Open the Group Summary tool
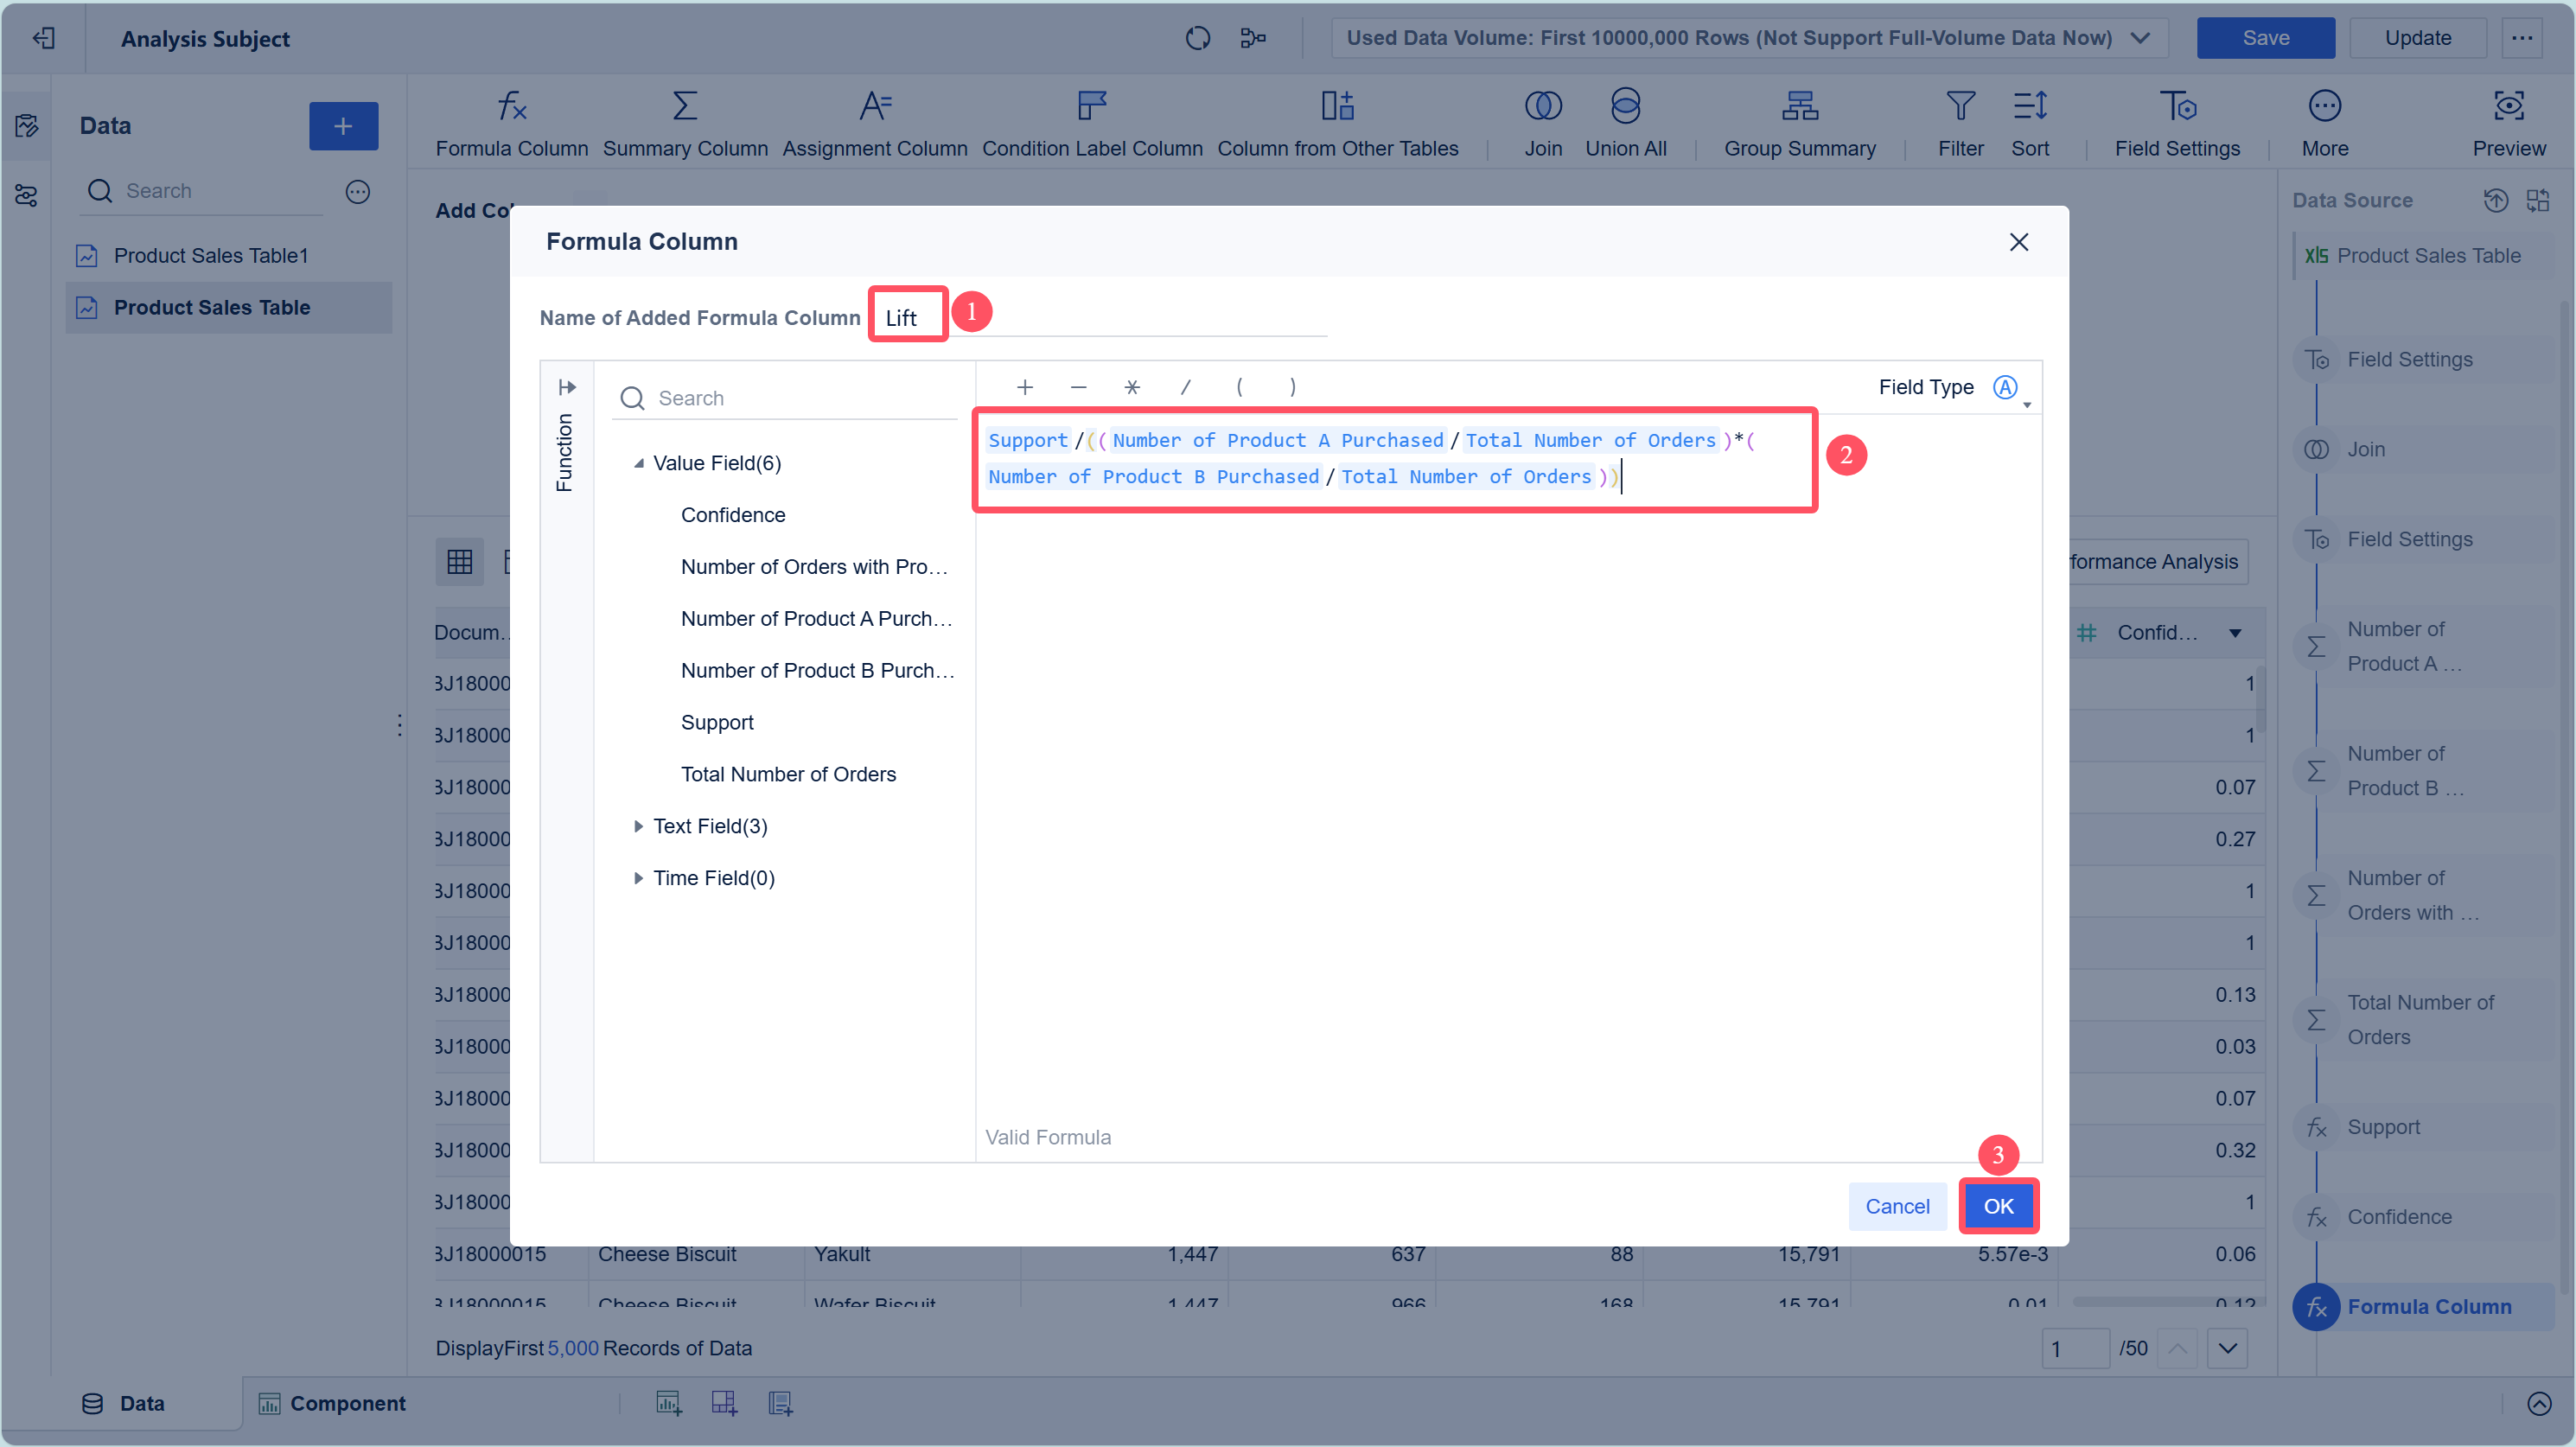Viewport: 2576px width, 1447px height. coord(1799,106)
